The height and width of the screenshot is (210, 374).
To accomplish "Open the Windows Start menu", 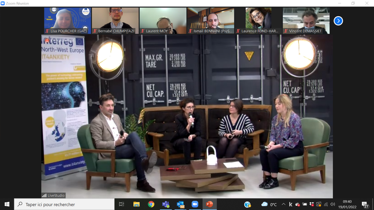I will [x=7, y=204].
